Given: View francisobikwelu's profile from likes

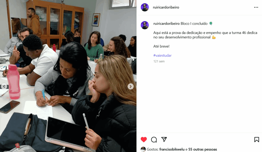Looking at the screenshot, I should [x=172, y=149].
